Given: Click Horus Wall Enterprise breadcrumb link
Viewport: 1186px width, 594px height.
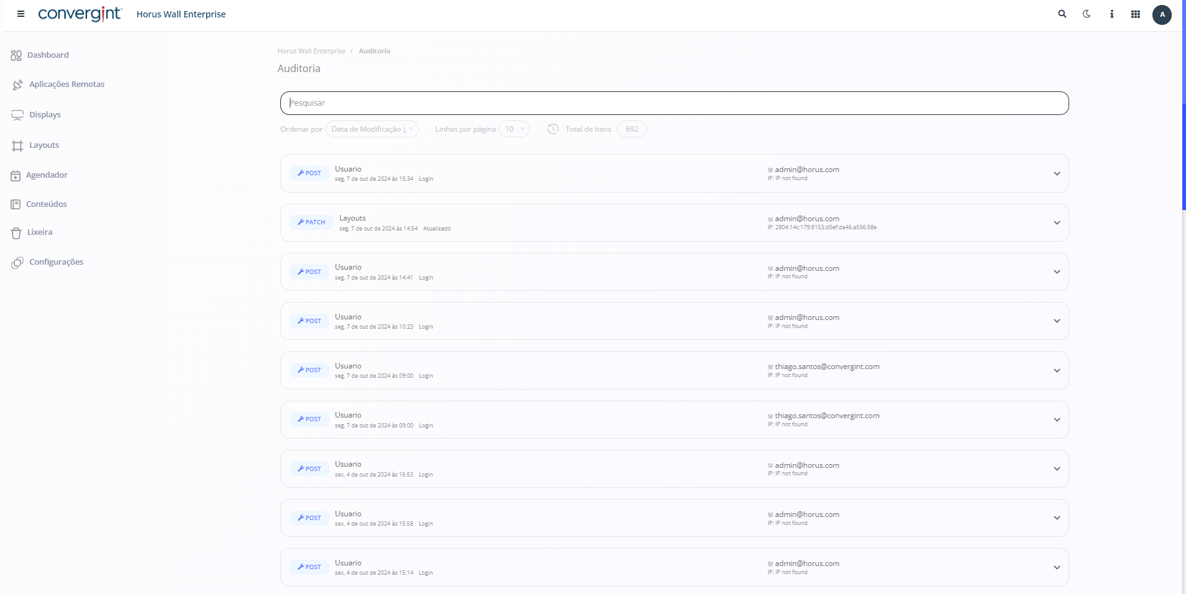Looking at the screenshot, I should tap(311, 51).
